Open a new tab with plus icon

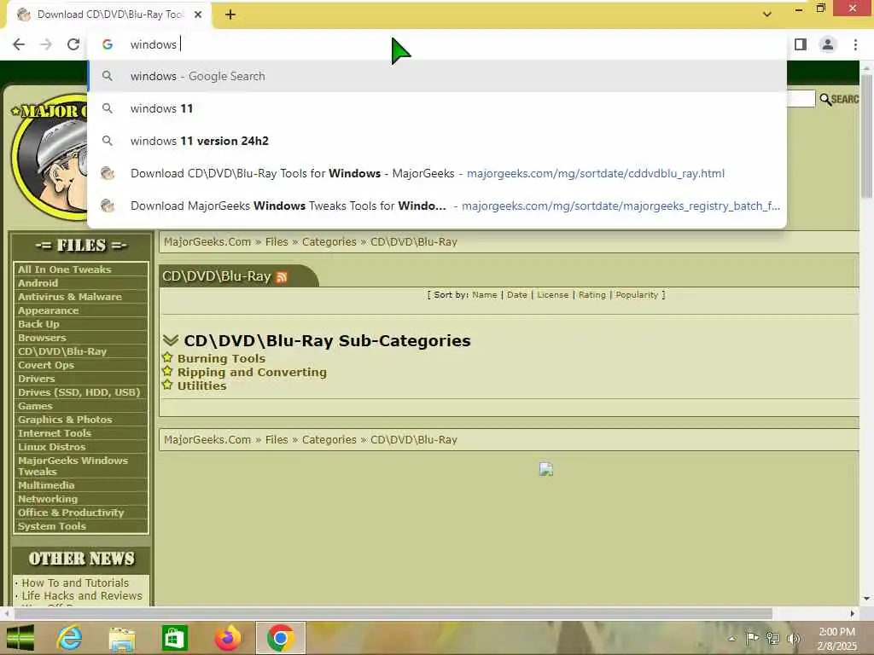coord(230,14)
